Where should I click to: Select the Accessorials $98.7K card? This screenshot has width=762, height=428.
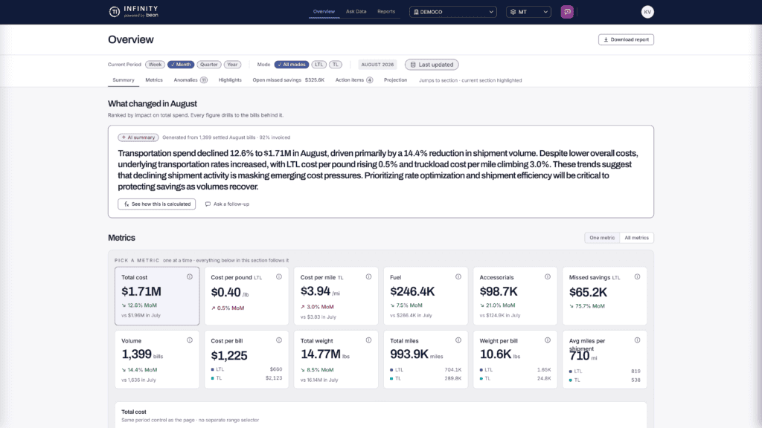[515, 296]
